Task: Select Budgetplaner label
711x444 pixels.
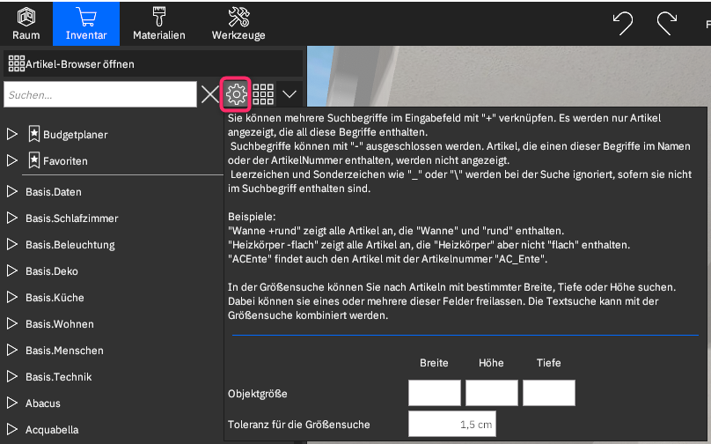Action: pyautogui.click(x=76, y=135)
